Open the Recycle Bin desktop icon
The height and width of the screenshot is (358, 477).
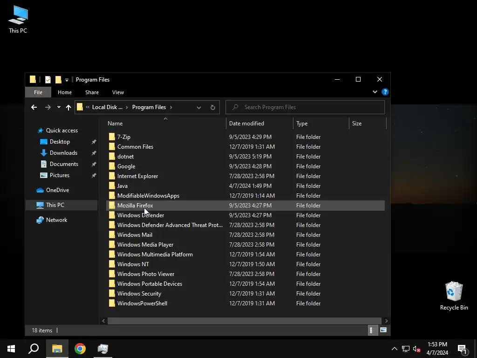(x=454, y=296)
